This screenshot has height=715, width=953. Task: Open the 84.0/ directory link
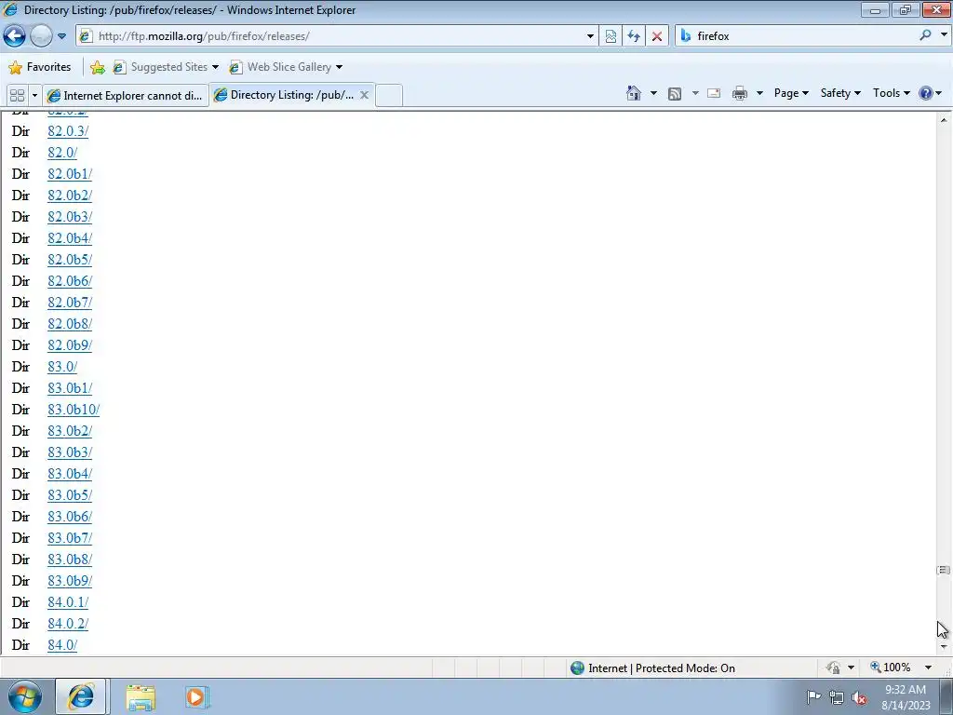[x=62, y=645]
